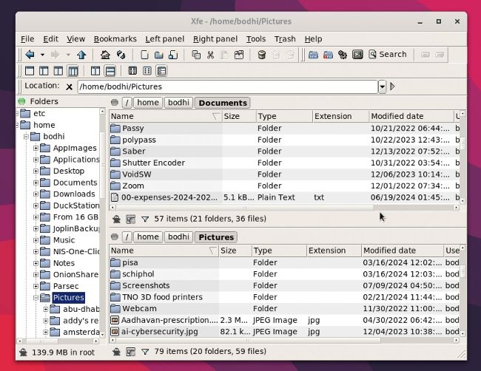The width and height of the screenshot is (481, 371).
Task: Open the Right panel menu
Action: (x=215, y=39)
